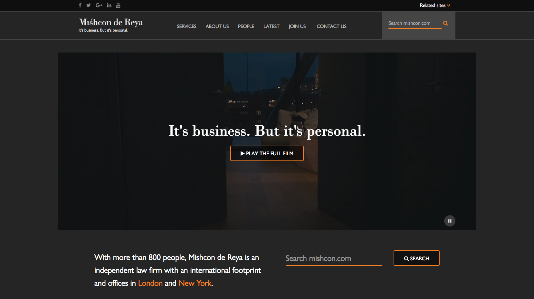Open the LinkedIn social icon
The image size is (534, 299).
tap(109, 5)
